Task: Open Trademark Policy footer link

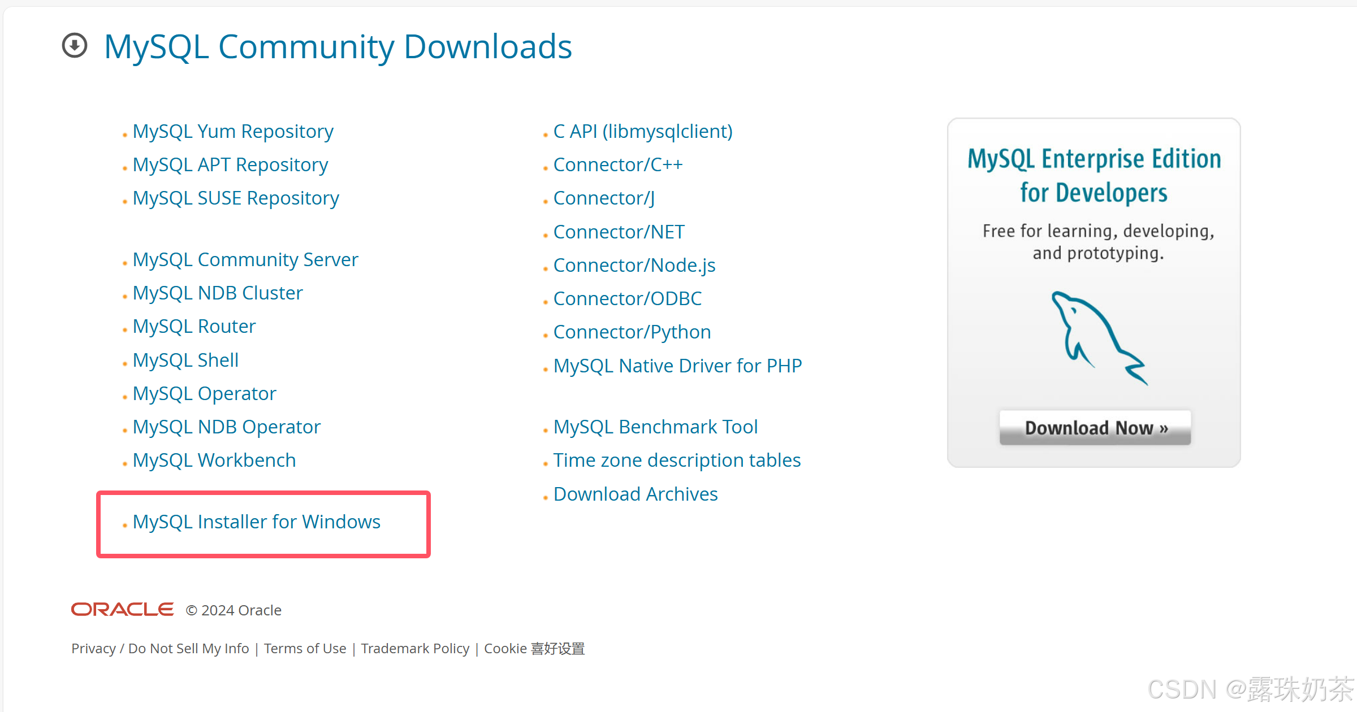Action: 415,649
